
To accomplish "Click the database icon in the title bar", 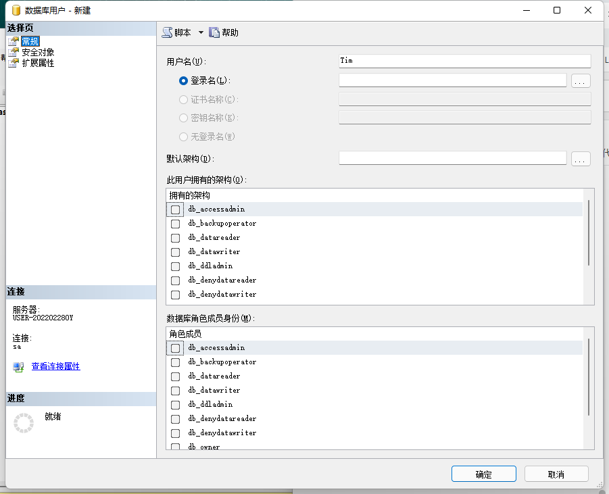I will point(16,11).
